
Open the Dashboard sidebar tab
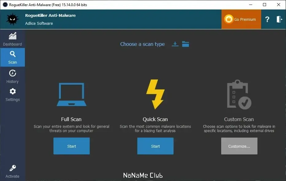[12, 39]
